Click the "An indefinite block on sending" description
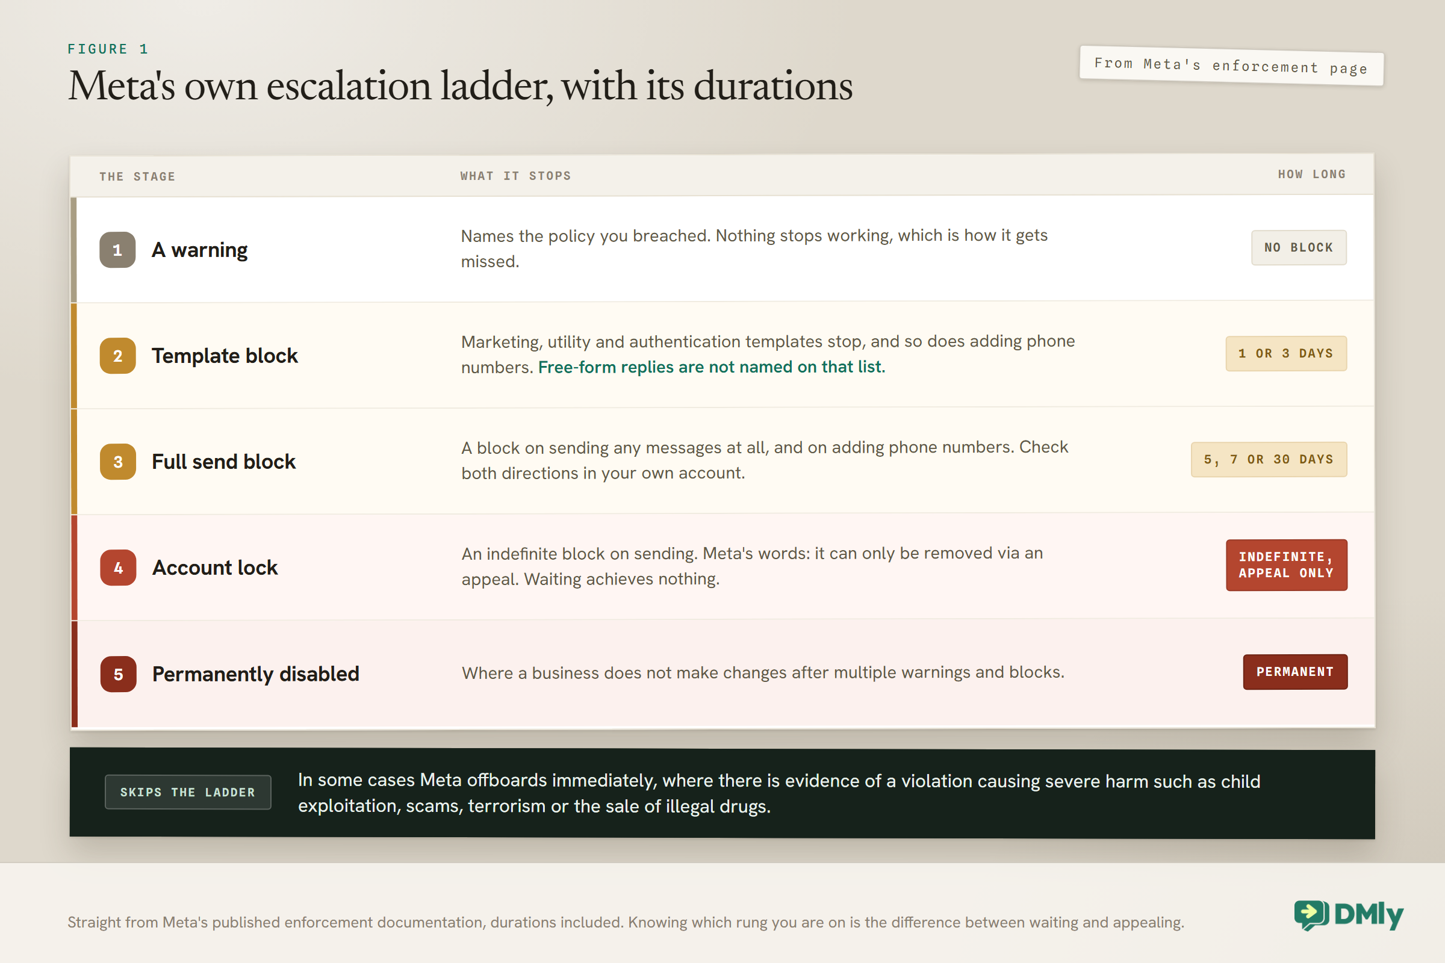Viewport: 1445px width, 963px height. [x=752, y=566]
